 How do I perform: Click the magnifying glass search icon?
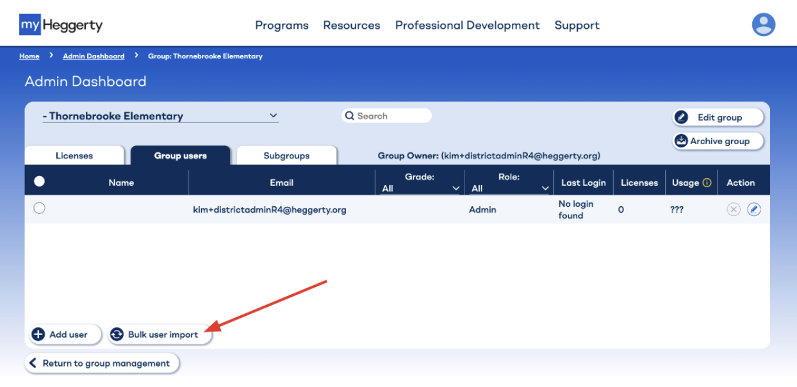350,116
